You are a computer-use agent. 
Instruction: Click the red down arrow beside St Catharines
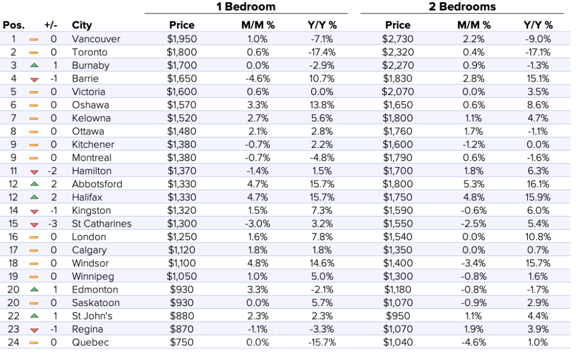click(x=34, y=224)
